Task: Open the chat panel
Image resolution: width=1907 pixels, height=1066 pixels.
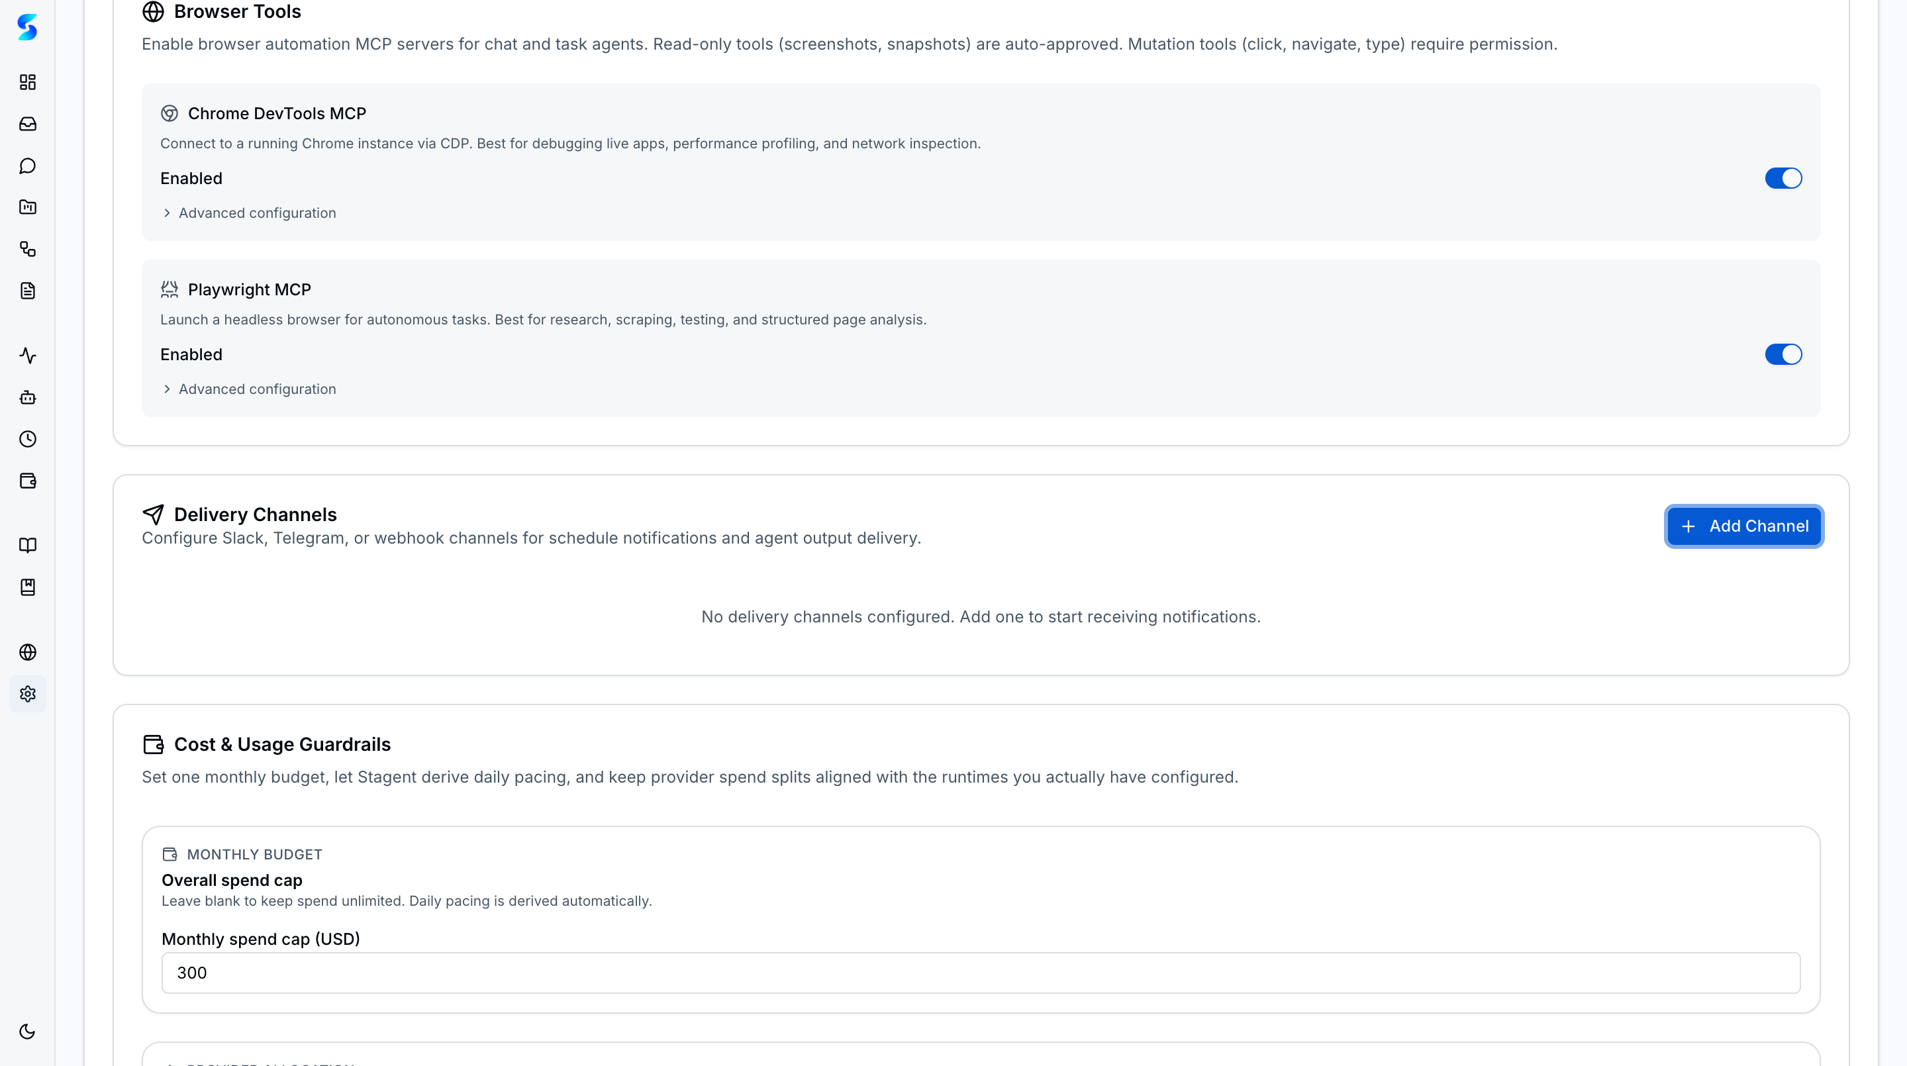Action: [x=27, y=166]
